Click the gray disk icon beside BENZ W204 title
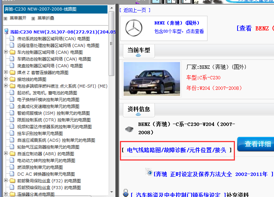This screenshot has height=197, width=274. coord(129,129)
